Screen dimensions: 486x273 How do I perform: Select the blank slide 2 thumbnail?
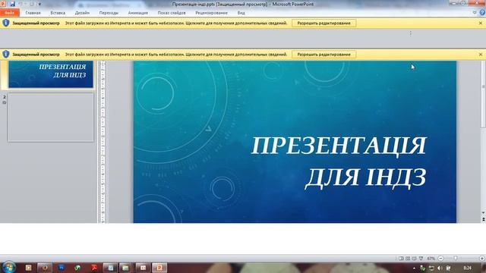pos(51,118)
